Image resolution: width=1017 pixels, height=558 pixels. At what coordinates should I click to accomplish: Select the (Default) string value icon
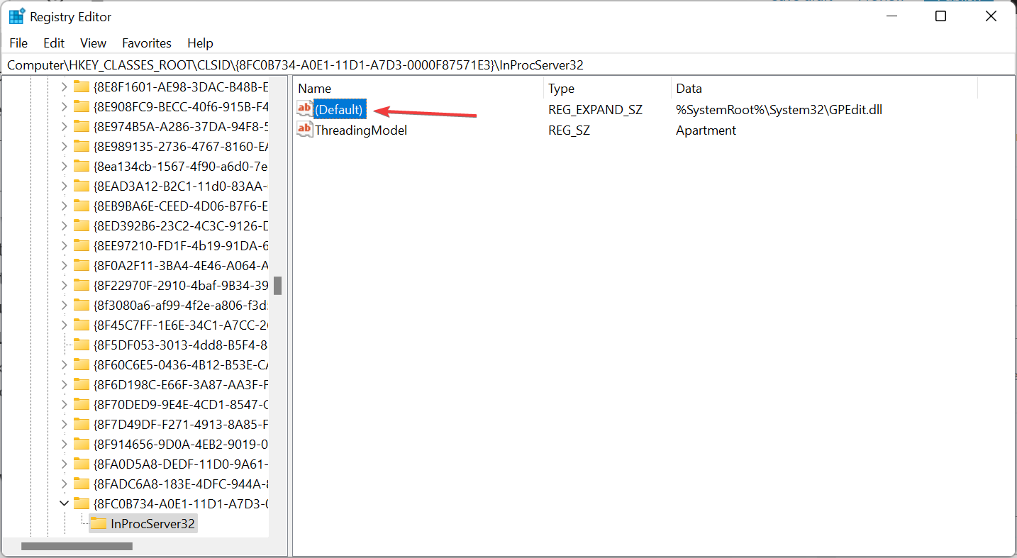click(304, 109)
